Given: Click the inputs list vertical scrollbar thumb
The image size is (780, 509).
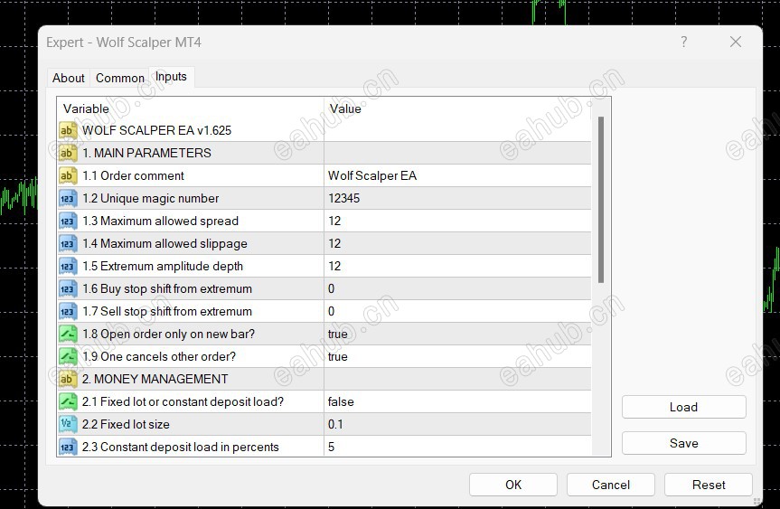Looking at the screenshot, I should click(x=601, y=200).
